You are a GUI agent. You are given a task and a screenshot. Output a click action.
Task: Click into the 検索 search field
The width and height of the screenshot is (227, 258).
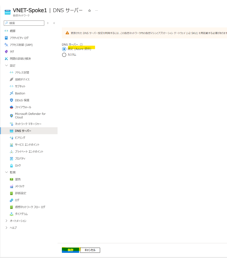coord(24,23)
